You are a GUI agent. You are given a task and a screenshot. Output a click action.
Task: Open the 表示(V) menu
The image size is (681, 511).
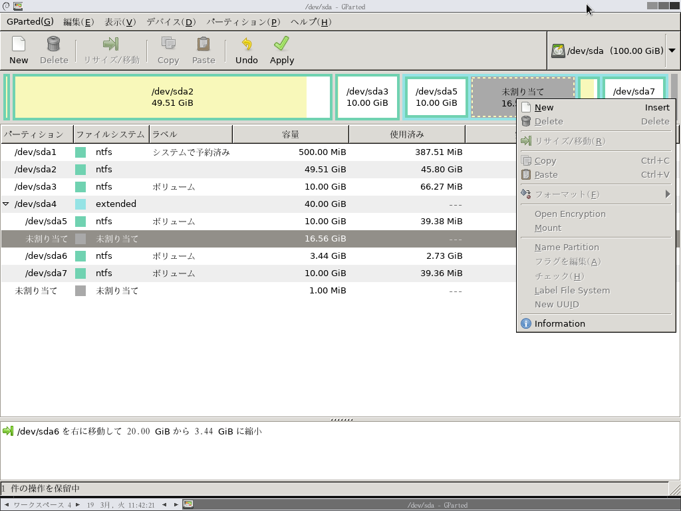coord(120,22)
